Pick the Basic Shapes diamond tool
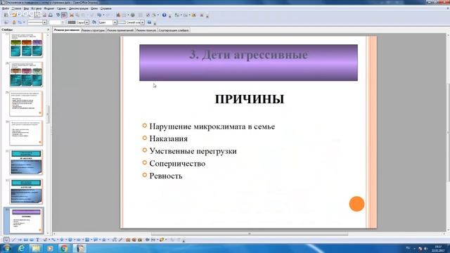The width and height of the screenshot is (450, 253). [62, 240]
